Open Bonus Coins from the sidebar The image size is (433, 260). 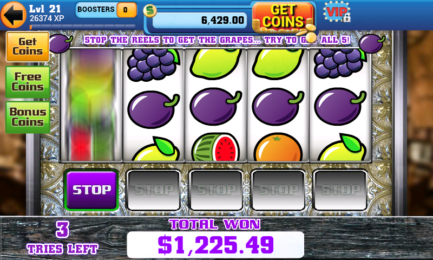coord(28,117)
